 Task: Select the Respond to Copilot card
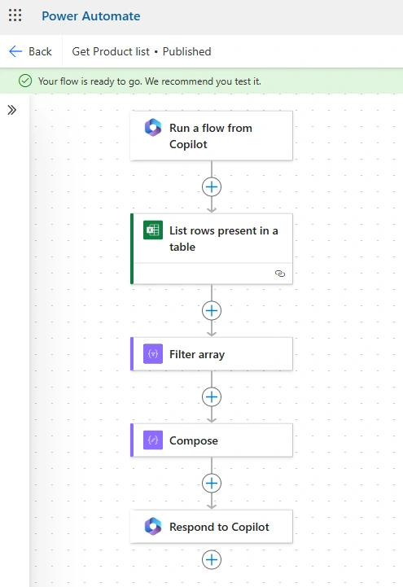point(212,527)
